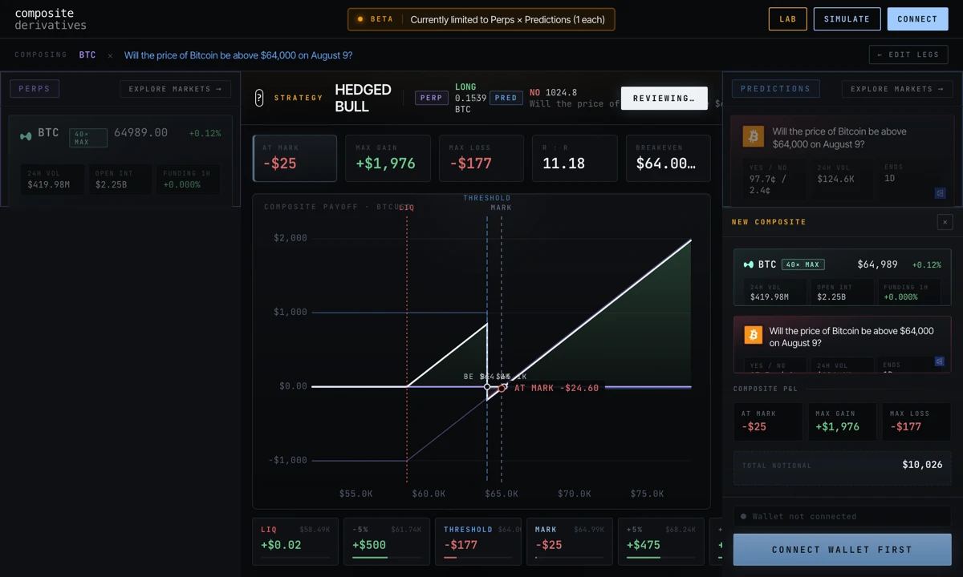
Task: Click the Bitcoin icon in Predictions panel
Action: [x=753, y=137]
